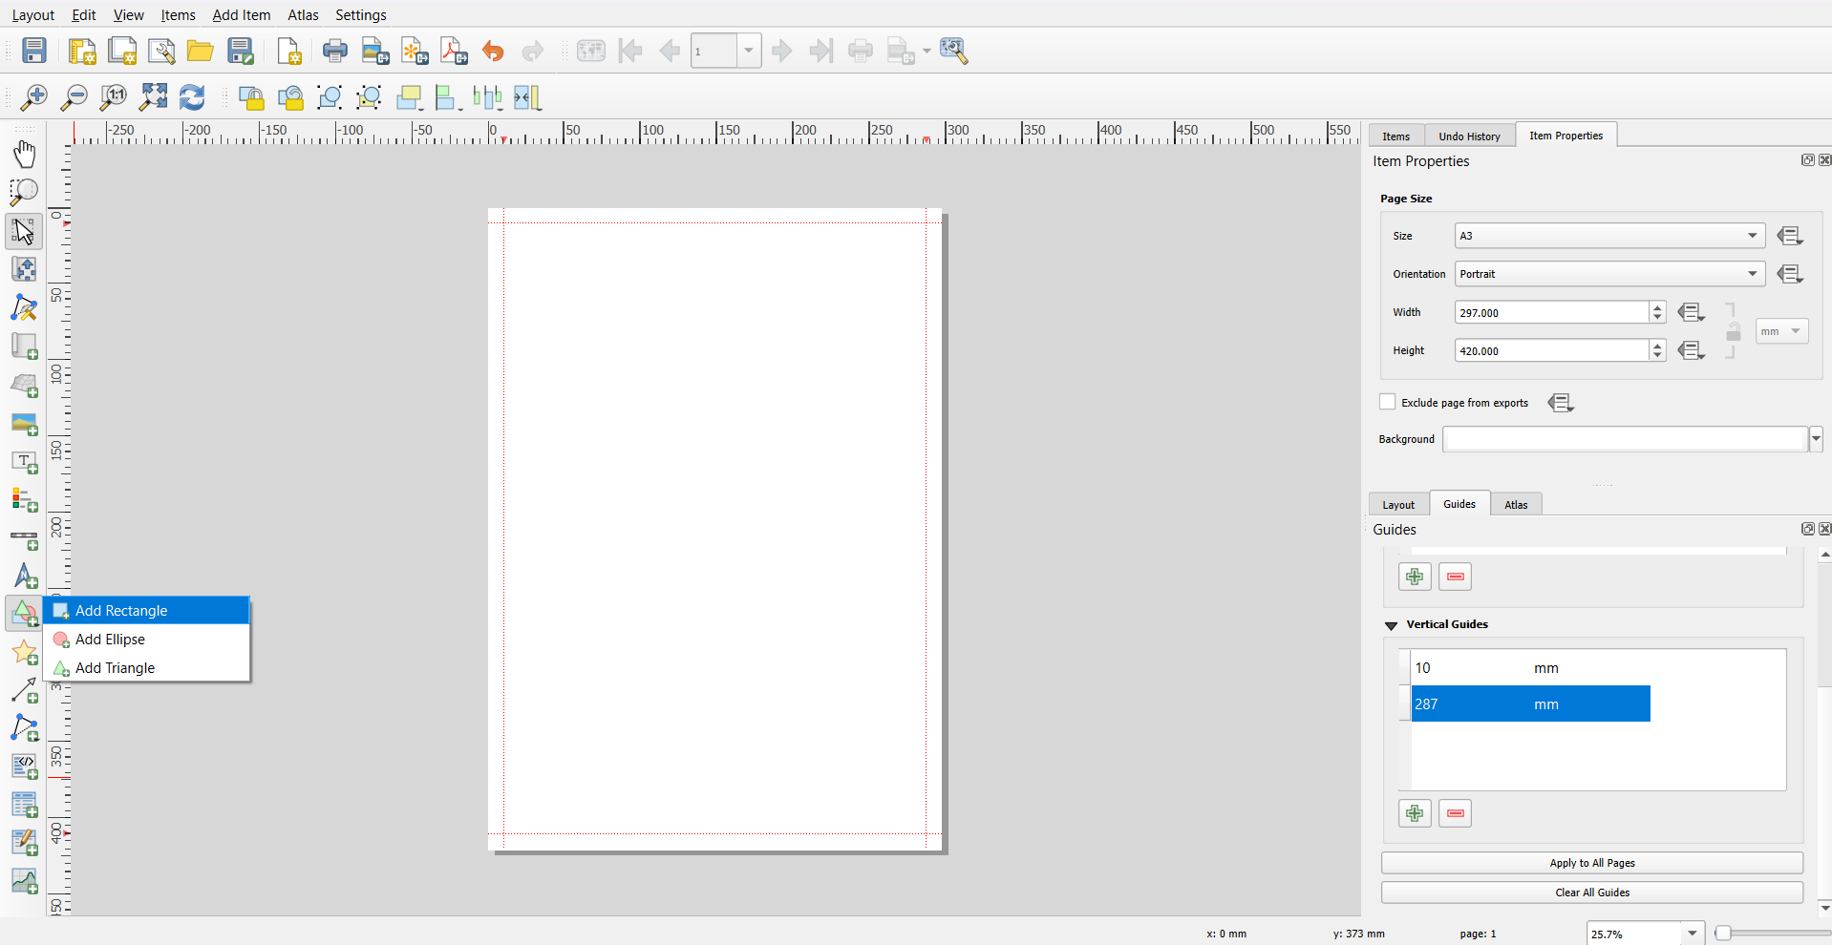
Task: Open the Layout Manager icon
Action: 161,51
